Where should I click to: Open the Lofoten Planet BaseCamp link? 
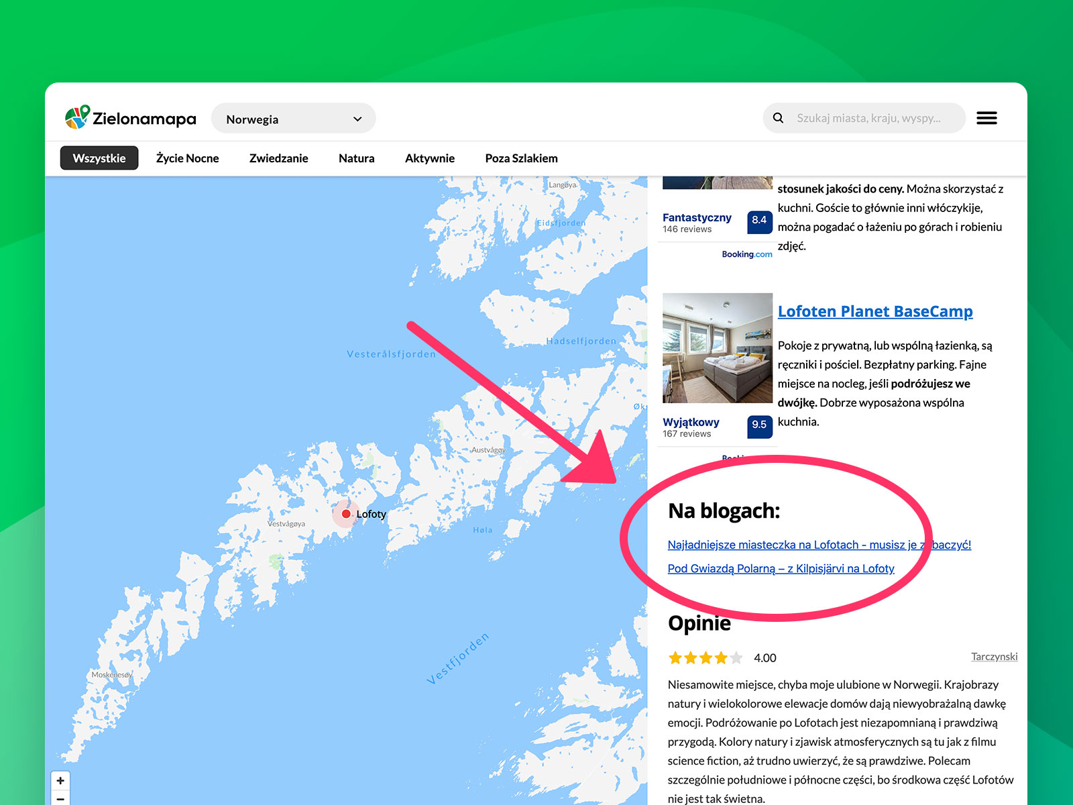point(875,311)
